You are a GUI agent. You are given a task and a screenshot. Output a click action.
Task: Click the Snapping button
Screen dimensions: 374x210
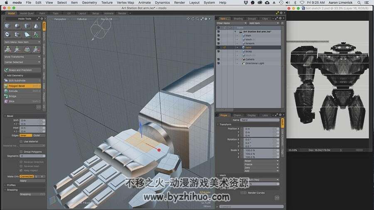(x=32, y=194)
